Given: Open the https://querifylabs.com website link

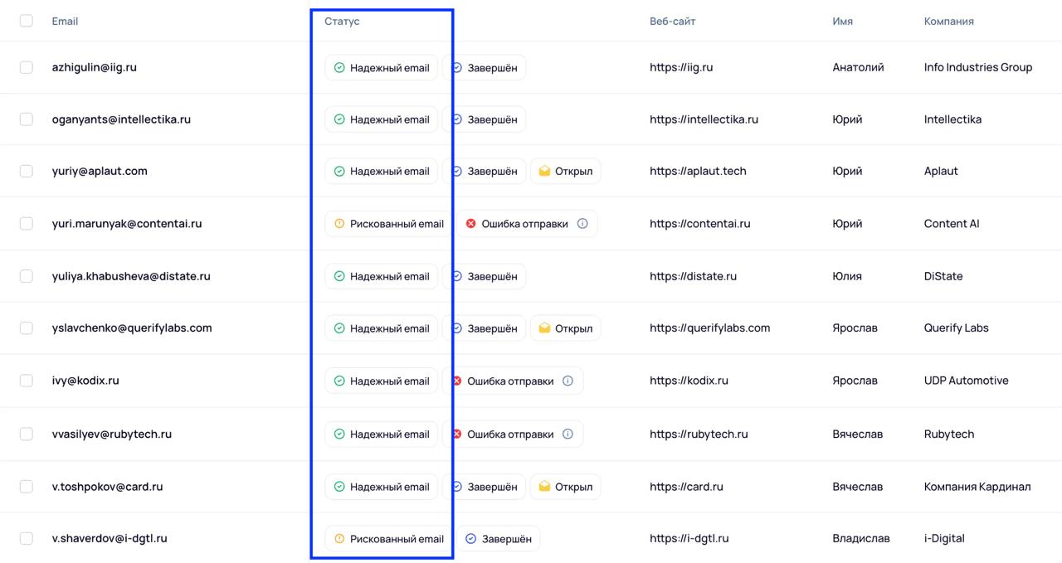Looking at the screenshot, I should coord(709,328).
